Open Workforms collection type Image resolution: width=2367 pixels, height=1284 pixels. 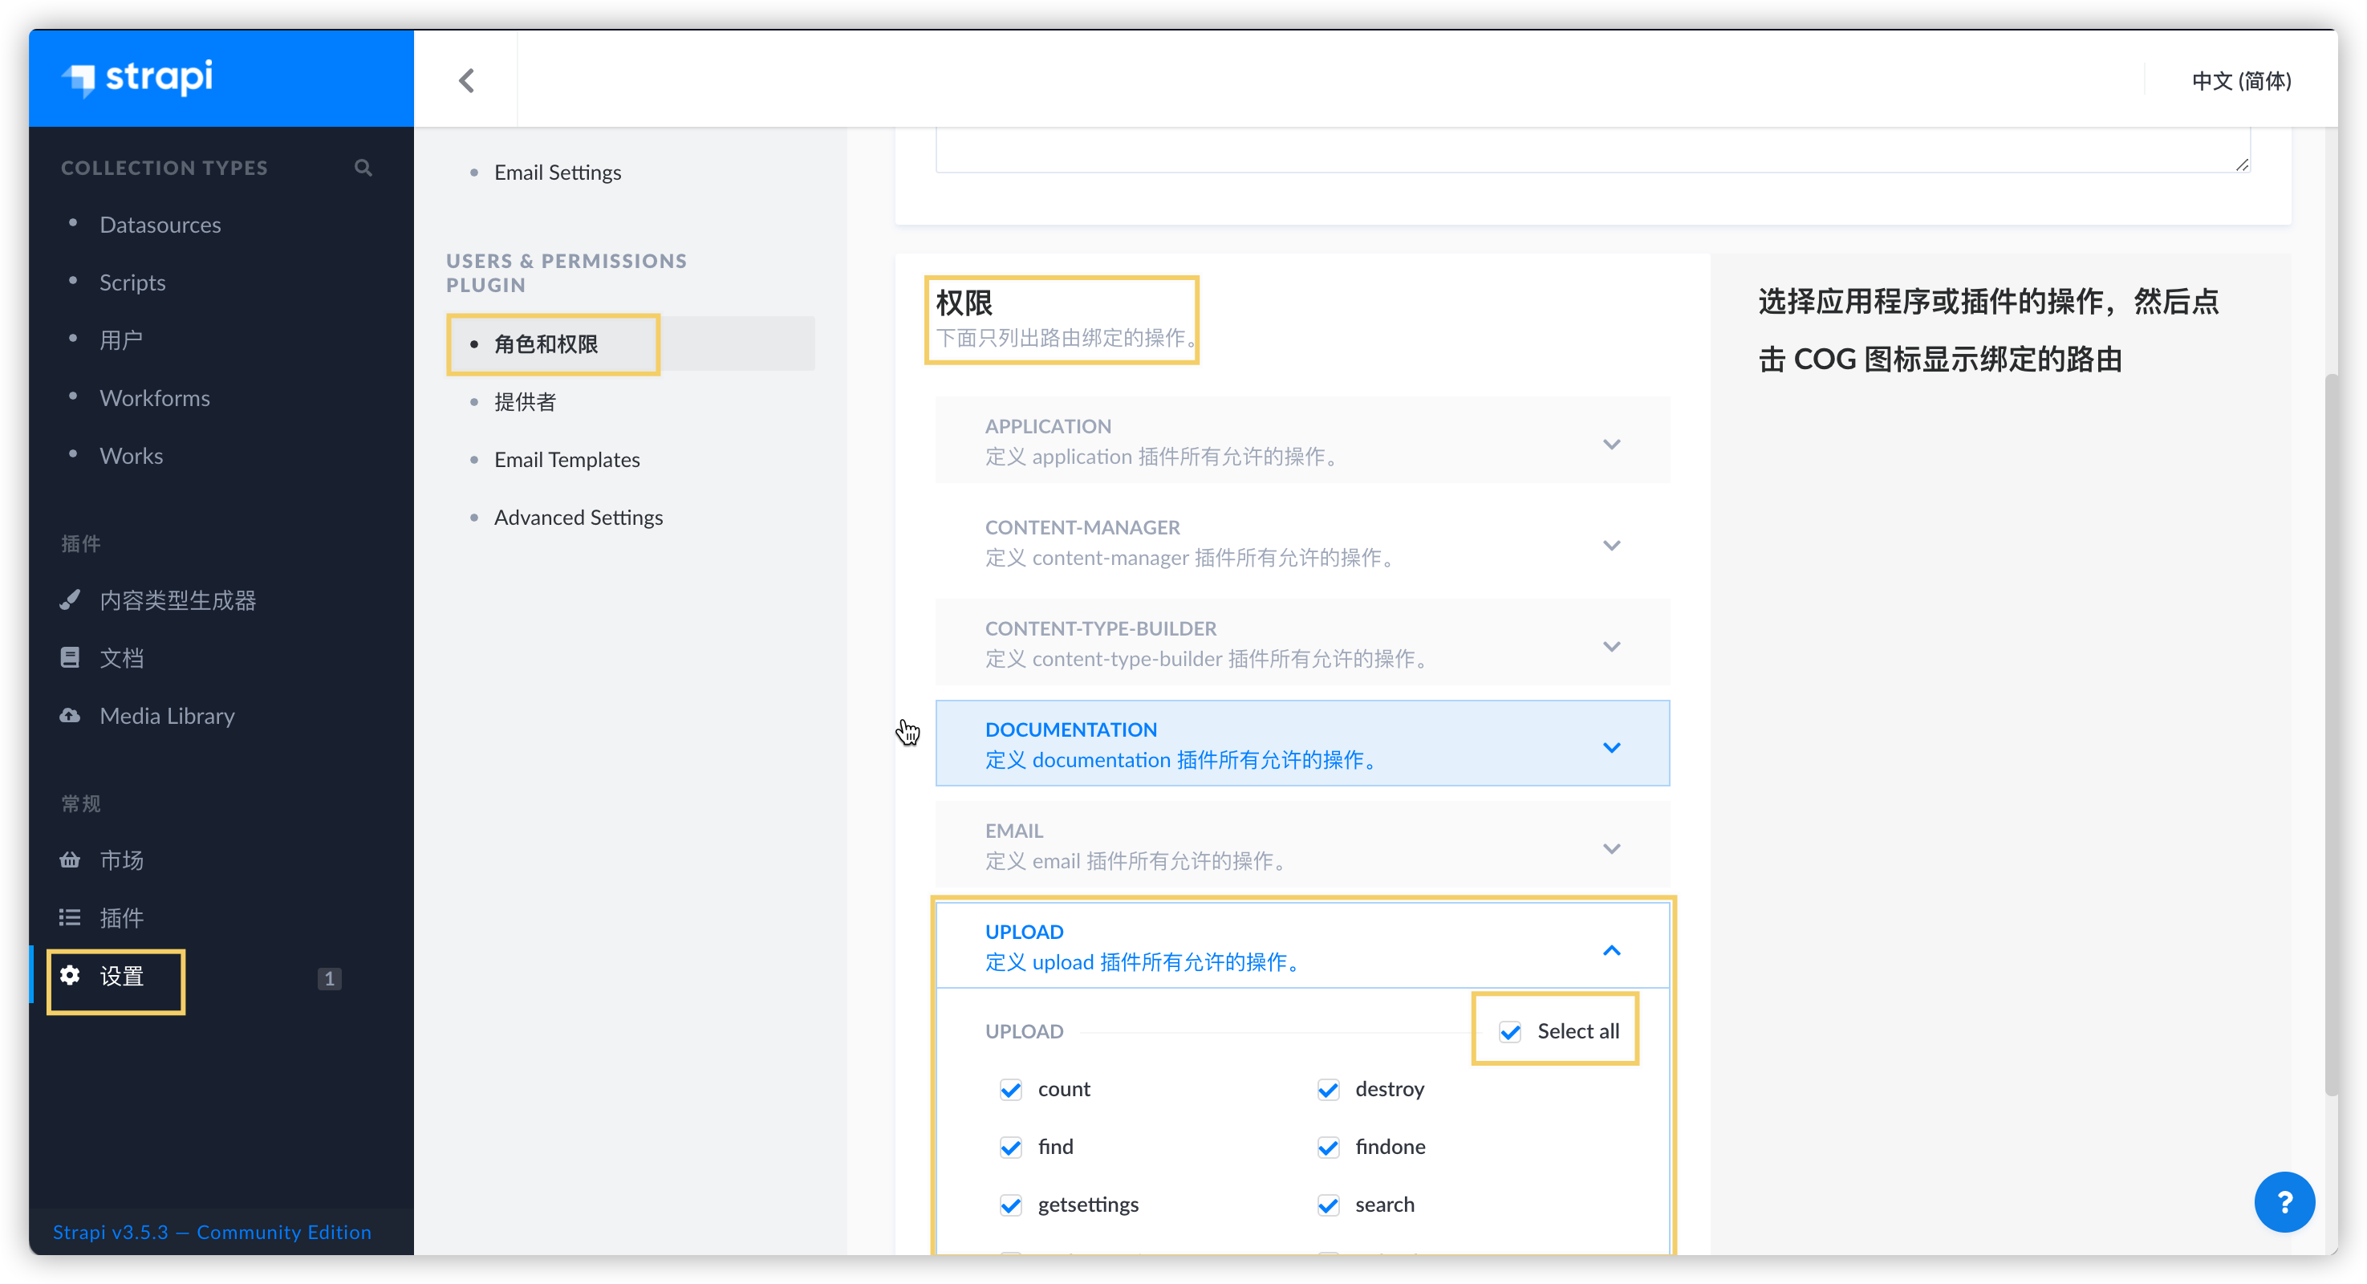point(154,398)
